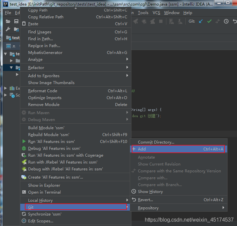Click the Git revert arrow icon in toolbar
The width and height of the screenshot is (237, 226).
point(235,21)
